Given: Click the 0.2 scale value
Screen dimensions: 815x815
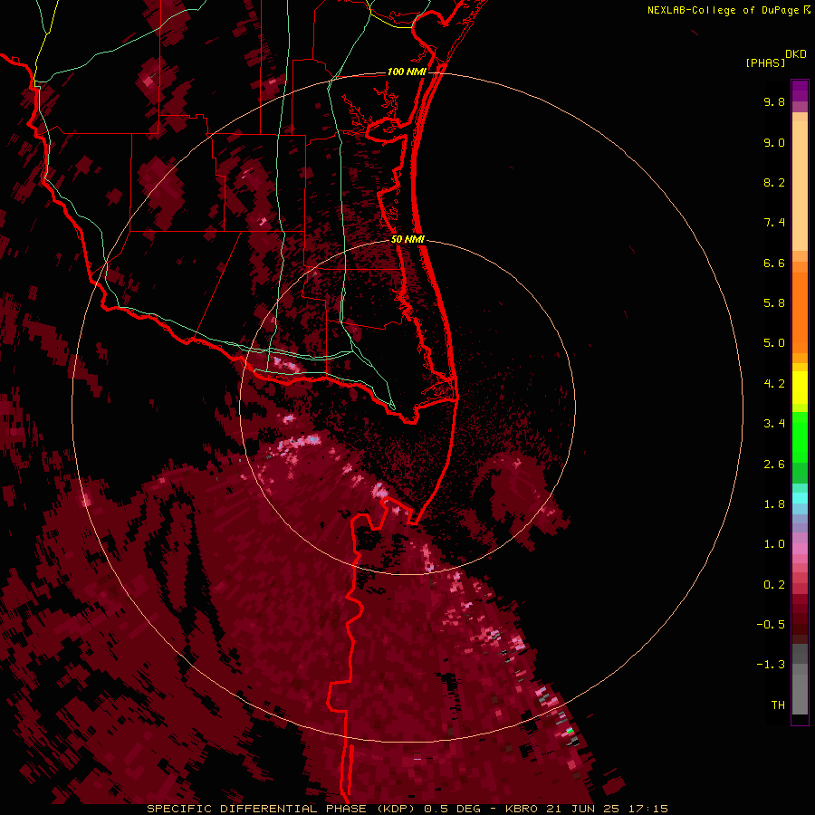Looking at the screenshot, I should (774, 585).
